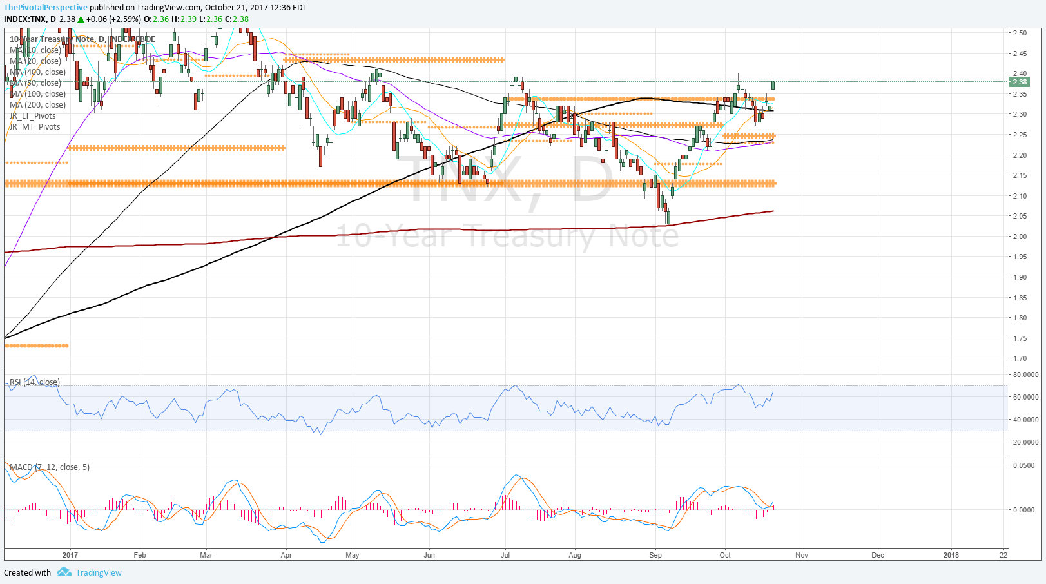This screenshot has width=1046, height=584.
Task: Click the Oct date axis label
Action: tap(725, 555)
